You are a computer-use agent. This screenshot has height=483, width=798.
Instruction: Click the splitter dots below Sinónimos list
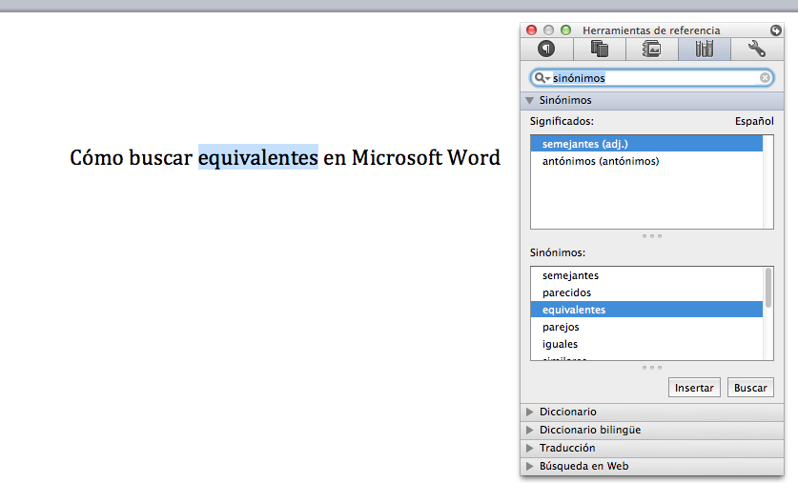point(652,368)
